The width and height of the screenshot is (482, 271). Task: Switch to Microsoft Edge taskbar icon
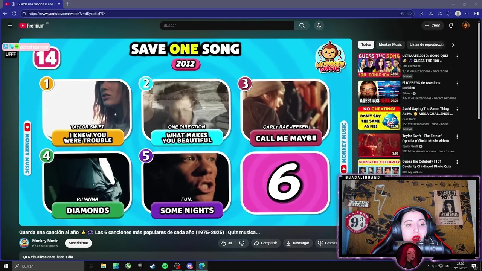click(x=202, y=266)
